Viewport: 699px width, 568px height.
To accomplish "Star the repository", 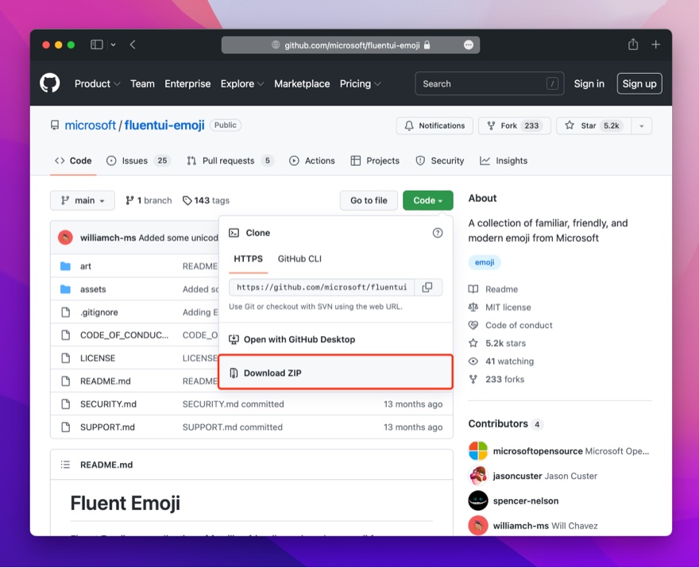I will tap(594, 126).
